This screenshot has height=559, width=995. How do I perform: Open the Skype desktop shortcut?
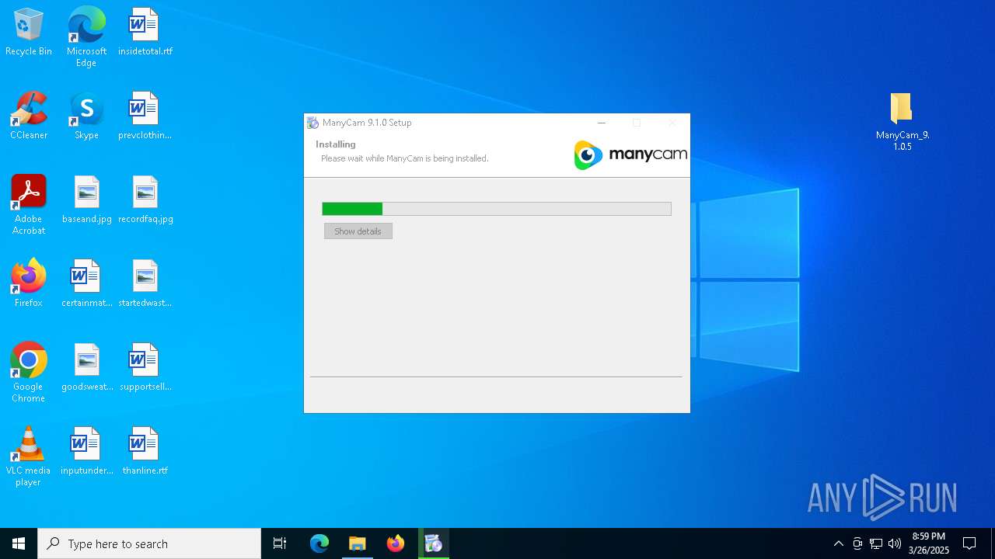tap(86, 116)
